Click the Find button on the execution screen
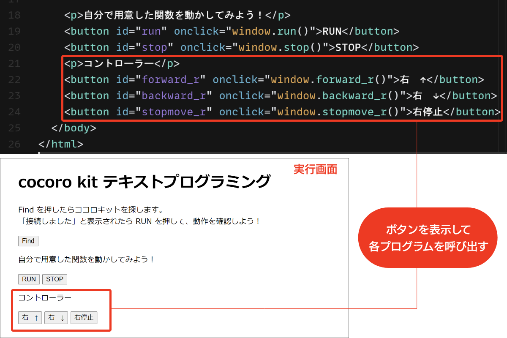Viewport: 507px width, 338px height. coord(28,240)
